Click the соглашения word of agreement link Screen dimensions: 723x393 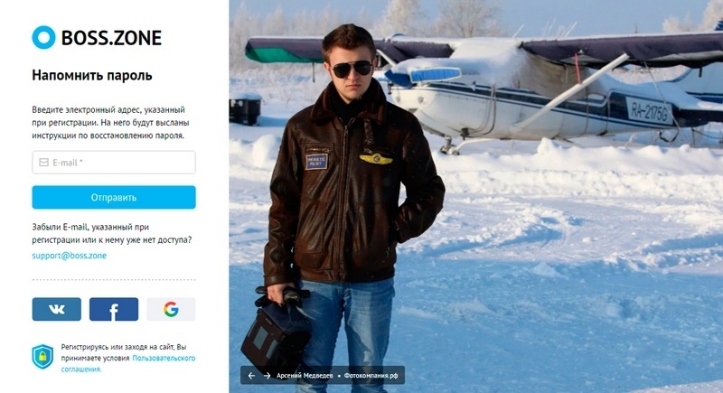click(81, 369)
